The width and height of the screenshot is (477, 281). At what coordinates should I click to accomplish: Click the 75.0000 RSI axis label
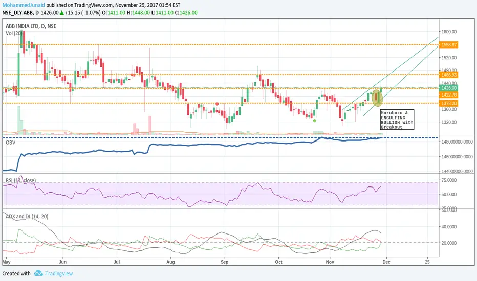(449, 180)
